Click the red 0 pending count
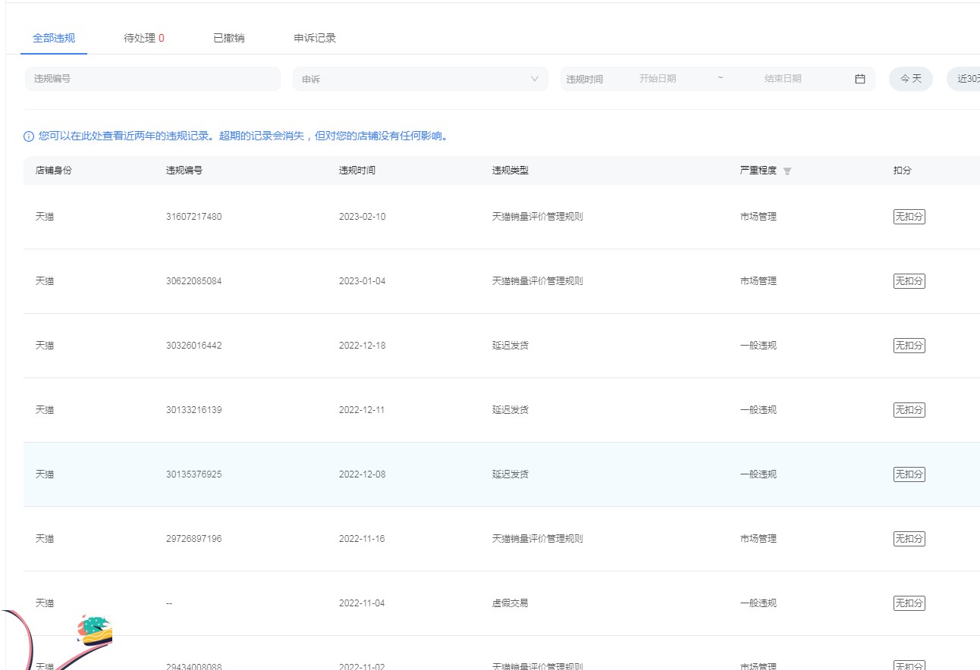 click(x=162, y=38)
